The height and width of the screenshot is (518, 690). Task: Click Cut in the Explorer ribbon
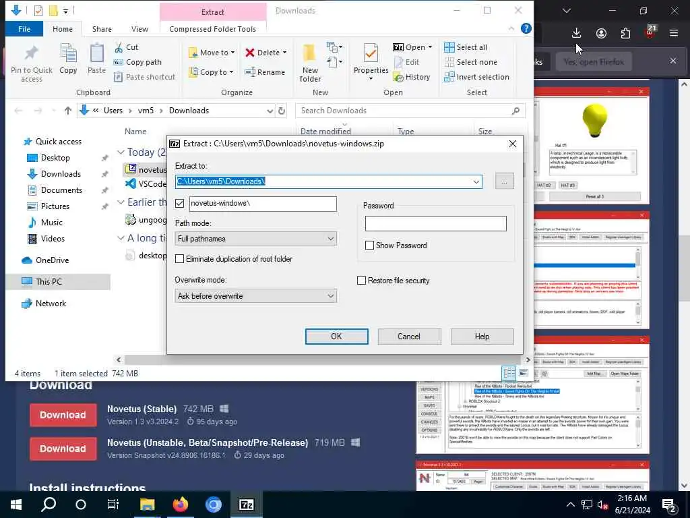[126, 47]
